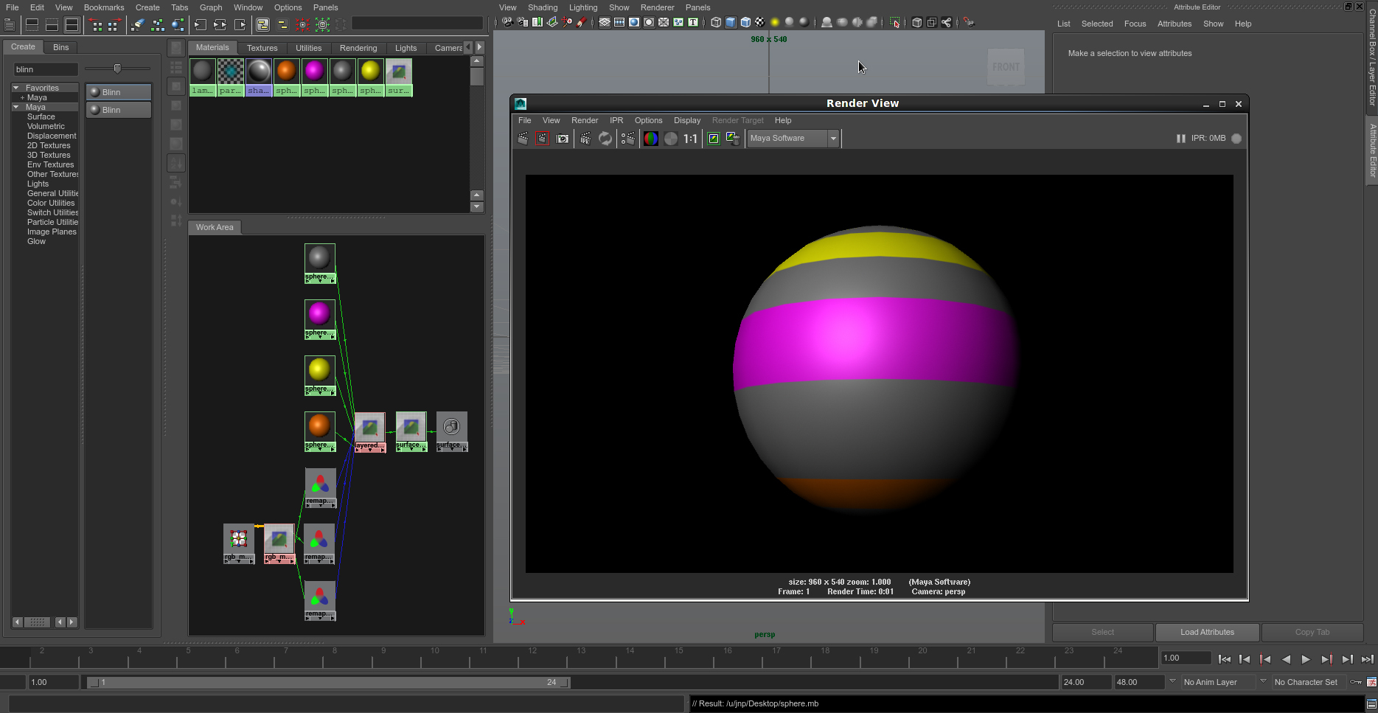1378x713 pixels.
Task: Open the IPR menu in Render View
Action: tap(616, 120)
